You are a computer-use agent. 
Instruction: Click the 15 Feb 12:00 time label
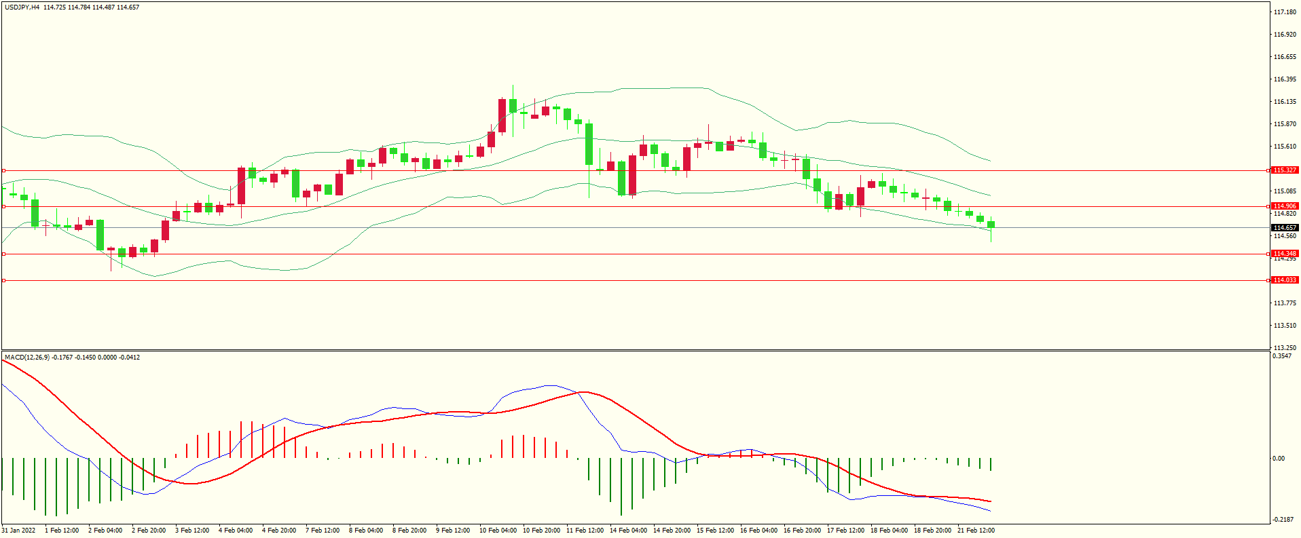pos(715,531)
